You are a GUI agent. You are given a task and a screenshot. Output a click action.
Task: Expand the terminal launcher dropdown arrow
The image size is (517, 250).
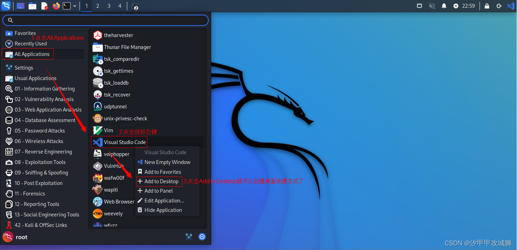click(75, 6)
